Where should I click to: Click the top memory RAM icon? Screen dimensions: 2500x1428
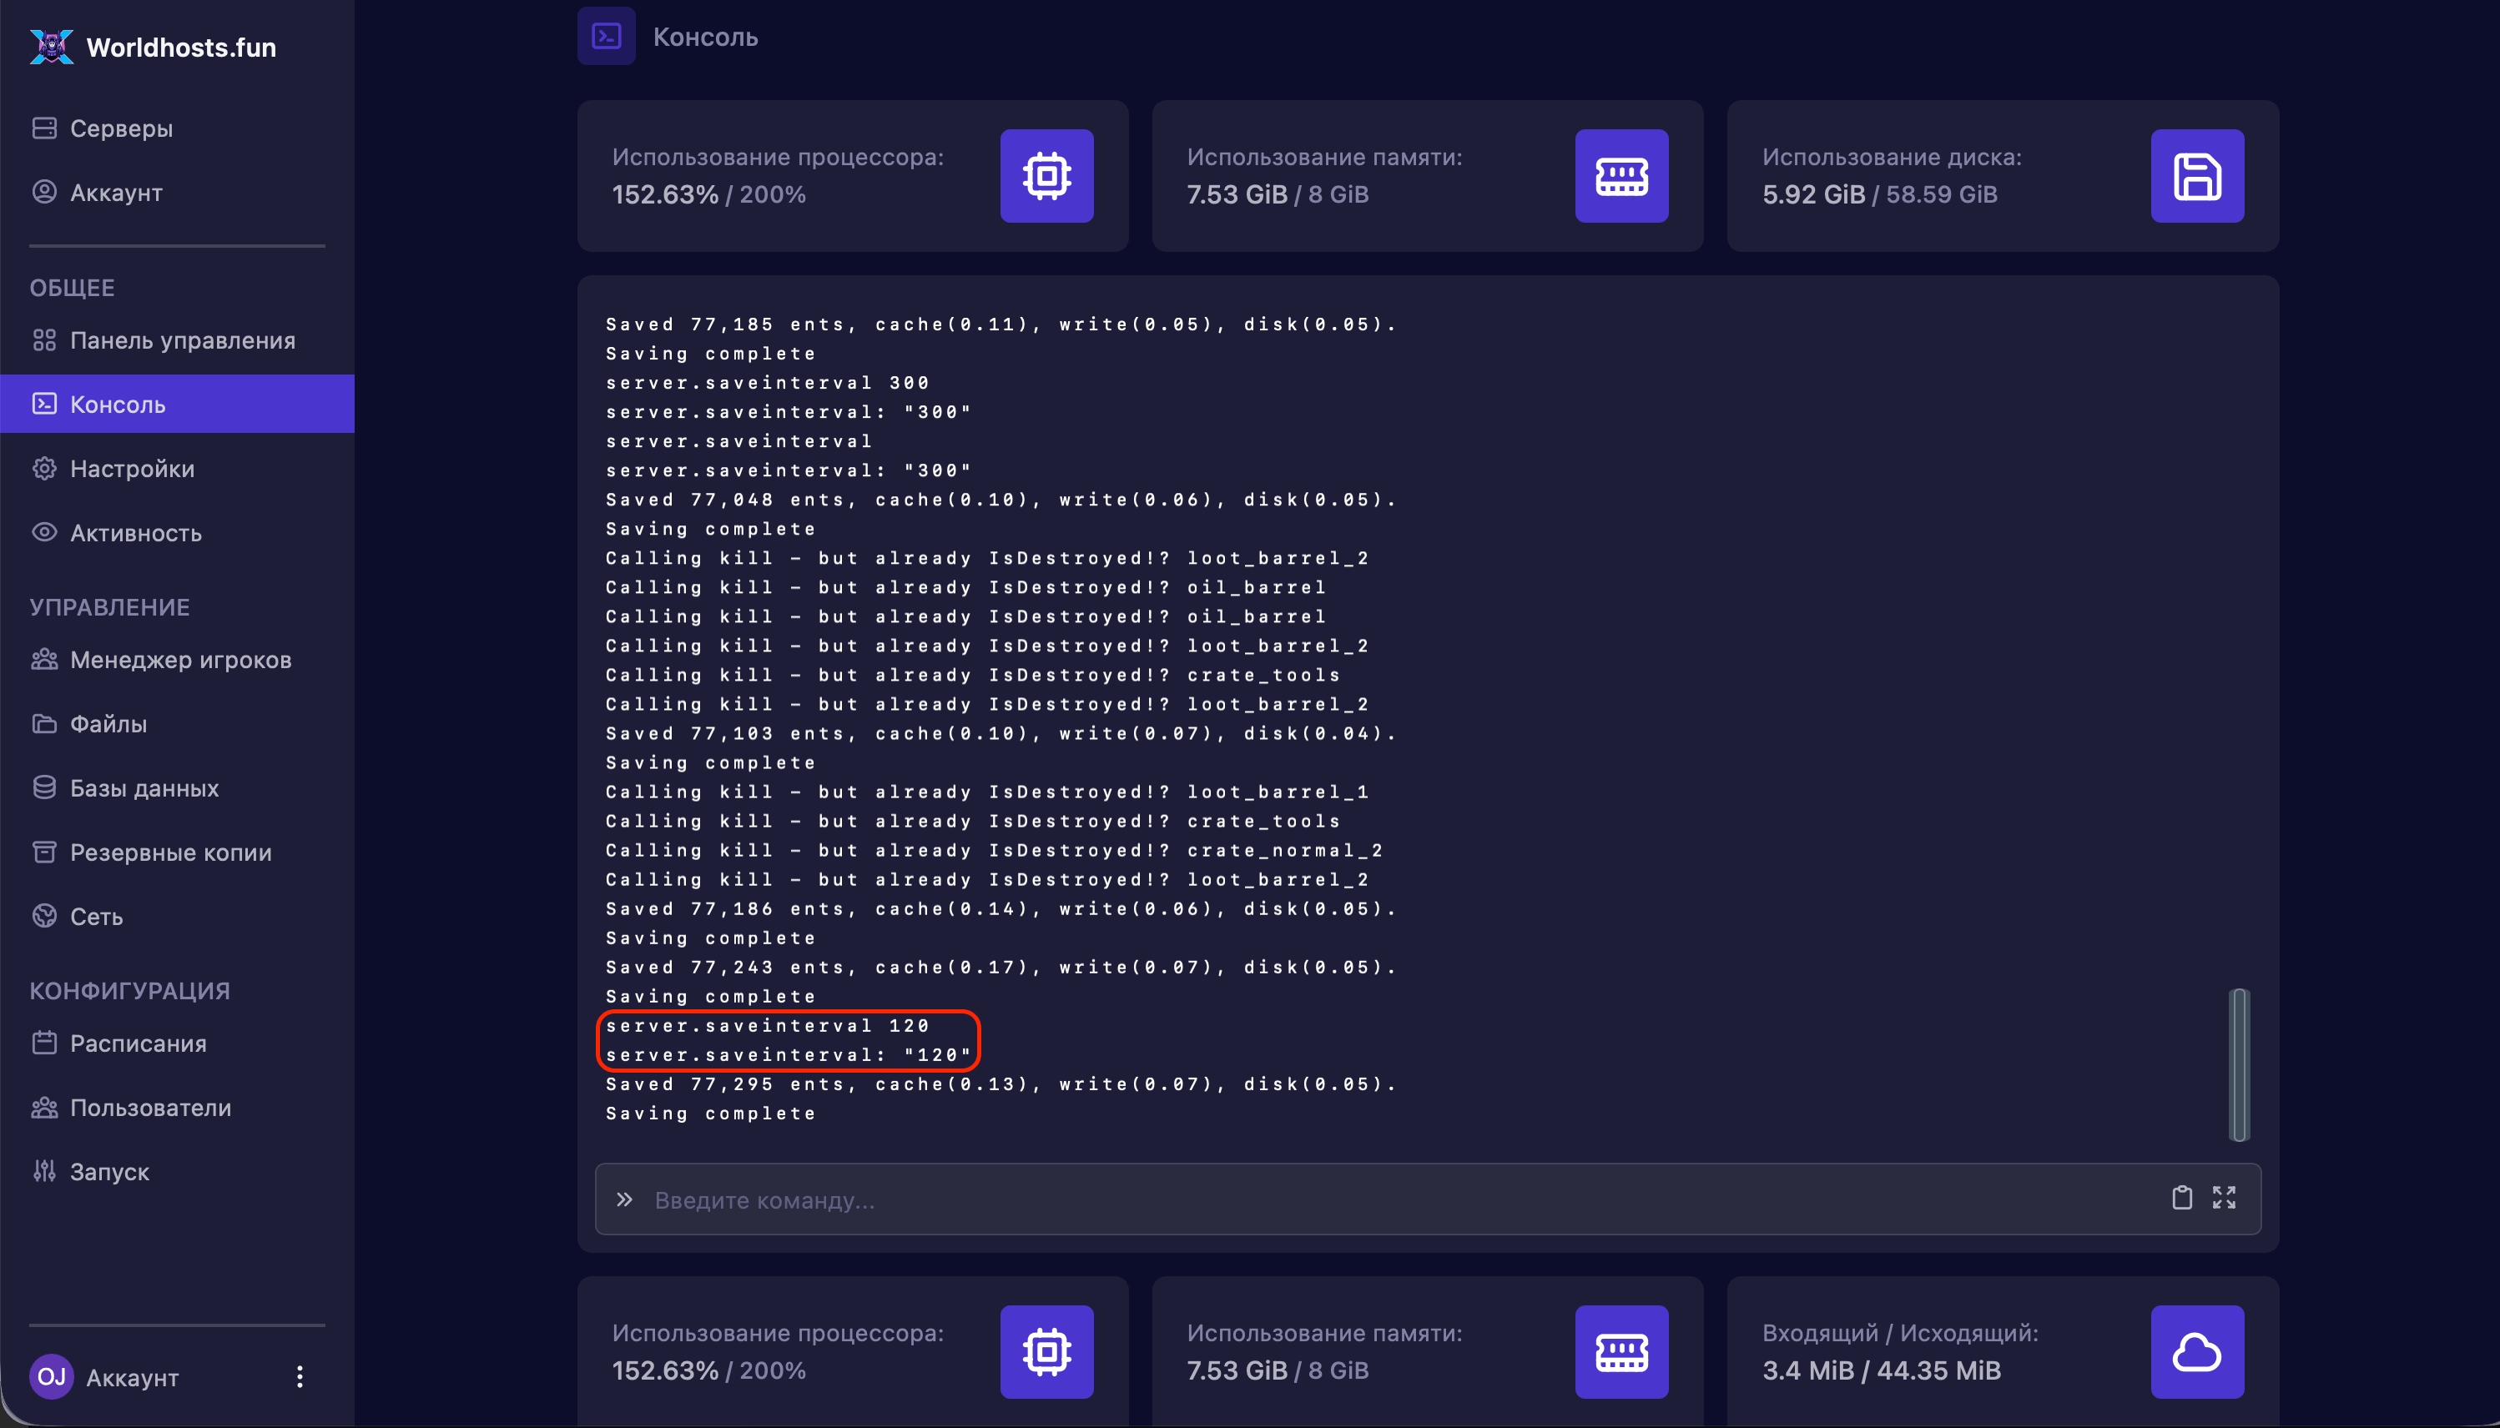pyautogui.click(x=1622, y=175)
